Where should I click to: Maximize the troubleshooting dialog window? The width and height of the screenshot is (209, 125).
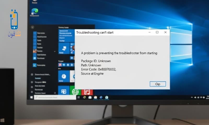[x=157, y=32]
